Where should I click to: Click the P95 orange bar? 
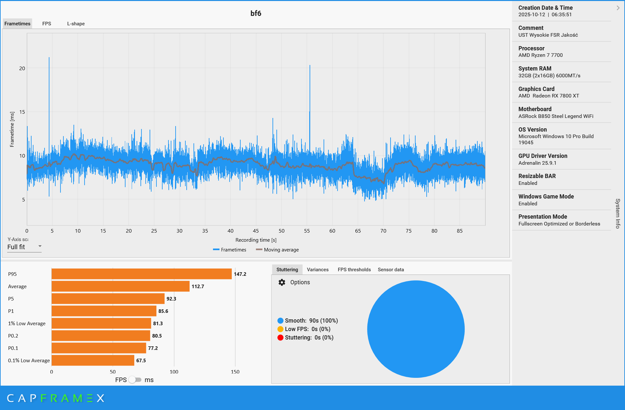141,274
